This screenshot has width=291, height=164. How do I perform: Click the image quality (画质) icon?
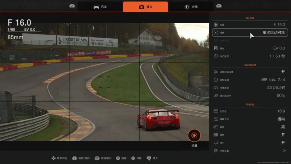point(216,127)
